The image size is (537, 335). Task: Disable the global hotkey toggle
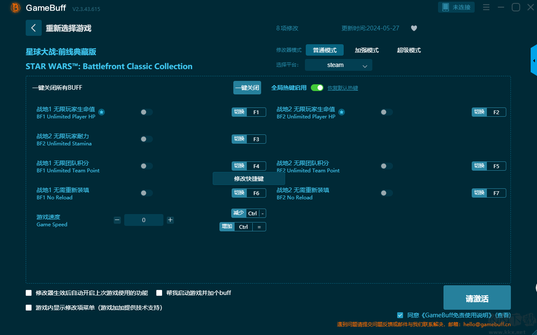(317, 88)
